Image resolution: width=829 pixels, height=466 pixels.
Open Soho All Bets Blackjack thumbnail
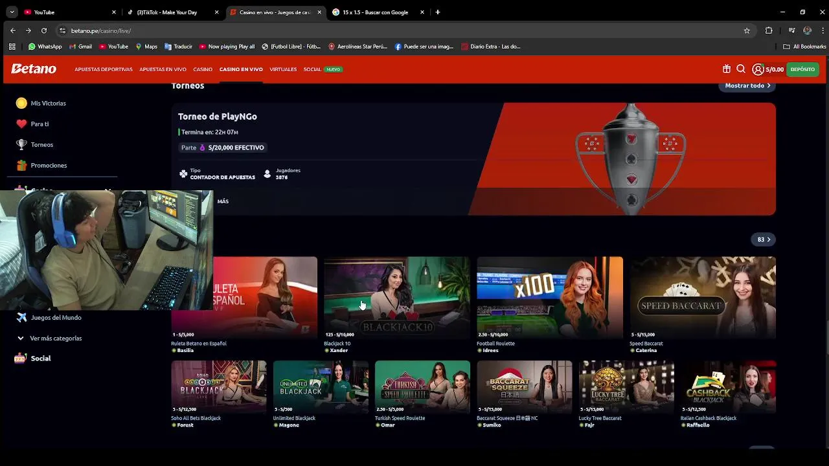point(218,386)
